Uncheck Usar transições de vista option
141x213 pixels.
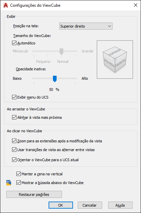tap(14, 149)
